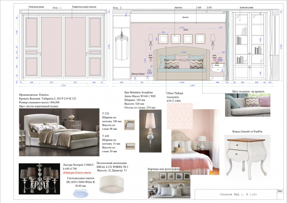Click the 'Люстра Newport 31806/C' label
Image resolution: width=287 pixels, height=203 pixels.
[x=78, y=165]
